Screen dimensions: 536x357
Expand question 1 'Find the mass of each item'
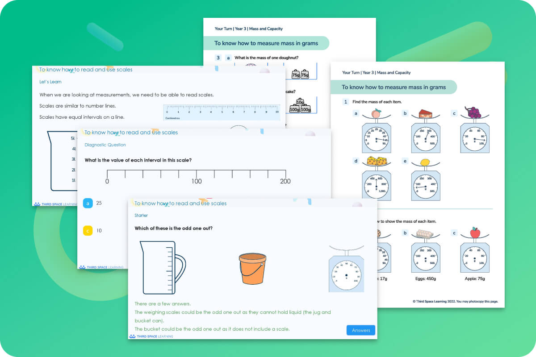coord(345,102)
